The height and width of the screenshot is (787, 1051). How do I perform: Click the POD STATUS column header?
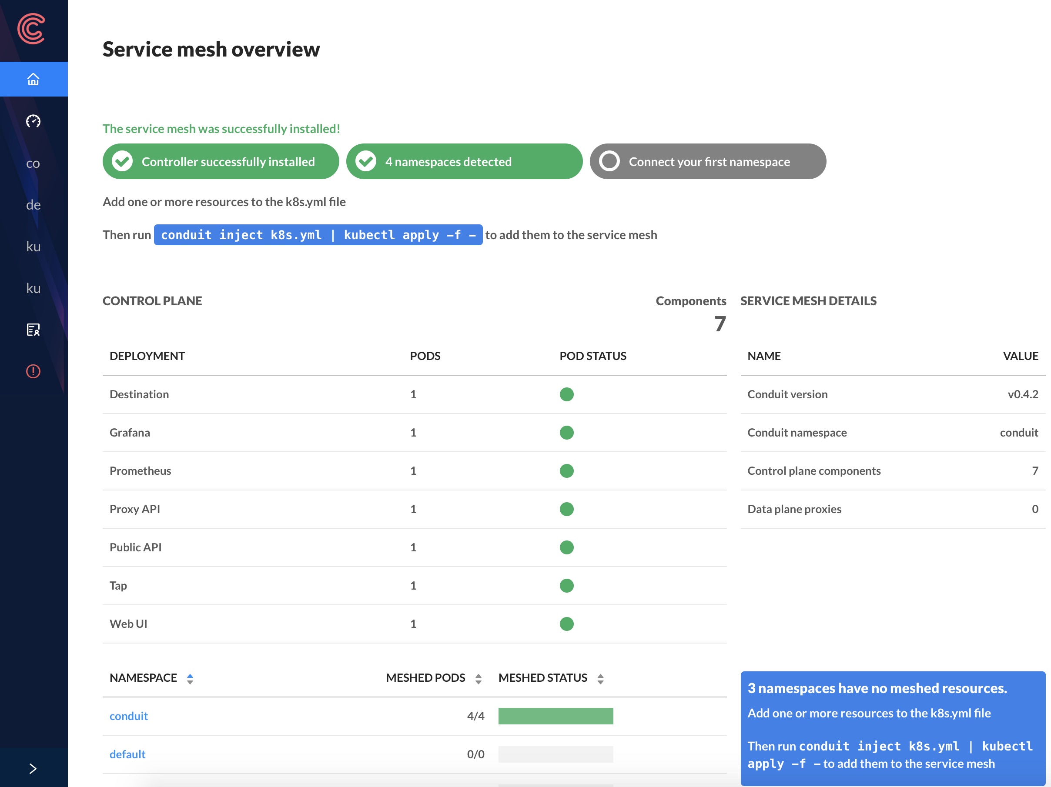coord(593,356)
